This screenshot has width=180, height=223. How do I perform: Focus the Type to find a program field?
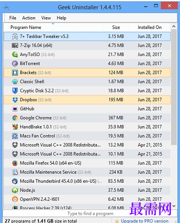coord(90,214)
